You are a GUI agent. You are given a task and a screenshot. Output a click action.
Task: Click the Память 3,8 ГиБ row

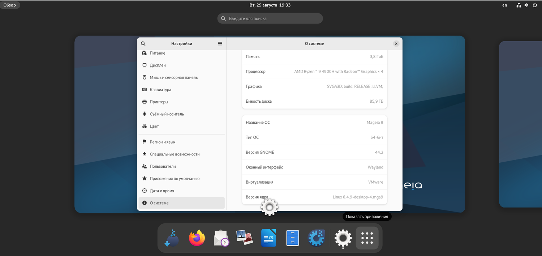click(314, 56)
